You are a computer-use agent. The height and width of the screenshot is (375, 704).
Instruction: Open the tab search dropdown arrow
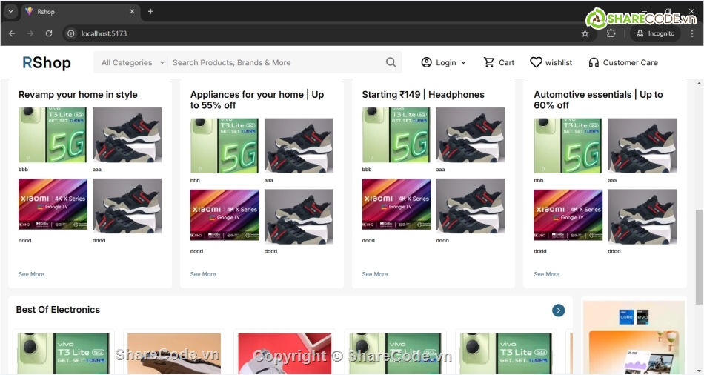[x=10, y=11]
